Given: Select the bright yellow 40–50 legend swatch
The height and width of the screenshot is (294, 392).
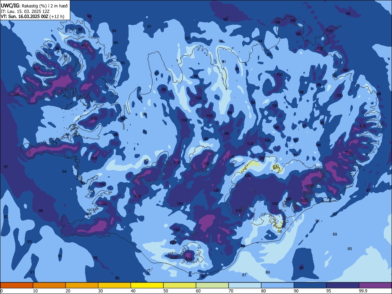Looking at the screenshot, I should tap(147, 285).
